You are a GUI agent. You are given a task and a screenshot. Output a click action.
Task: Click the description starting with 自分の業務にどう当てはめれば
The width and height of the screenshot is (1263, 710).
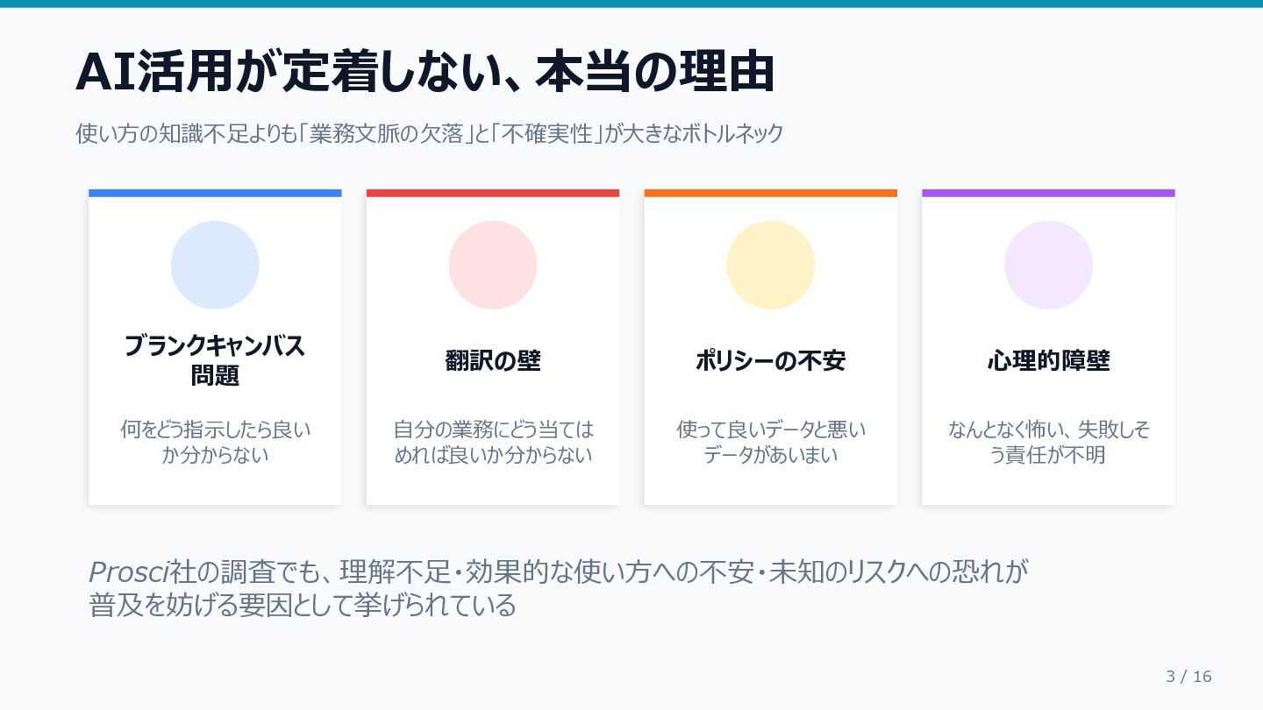[x=493, y=443]
